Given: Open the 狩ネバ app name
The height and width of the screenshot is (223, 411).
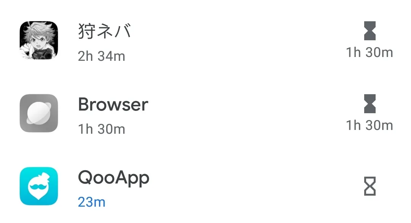Looking at the screenshot, I should 105,32.
